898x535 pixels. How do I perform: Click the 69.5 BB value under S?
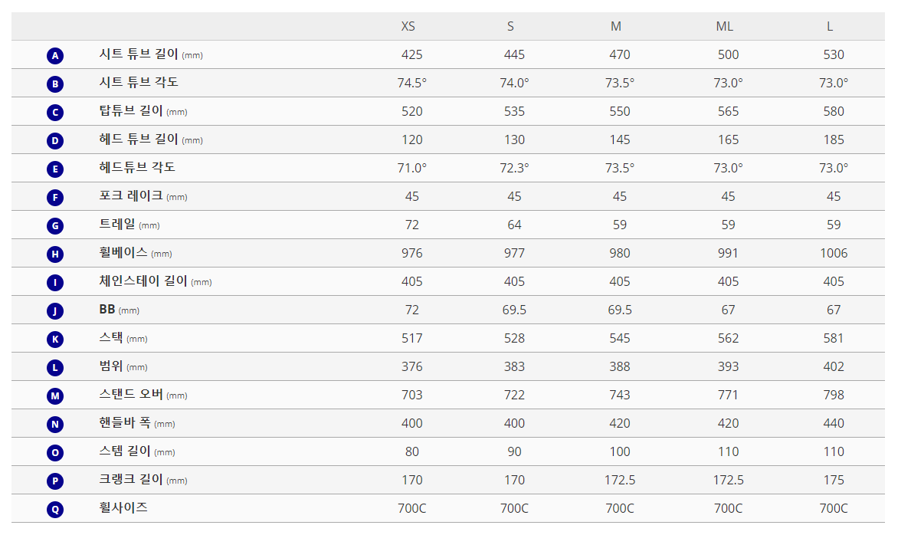point(514,310)
